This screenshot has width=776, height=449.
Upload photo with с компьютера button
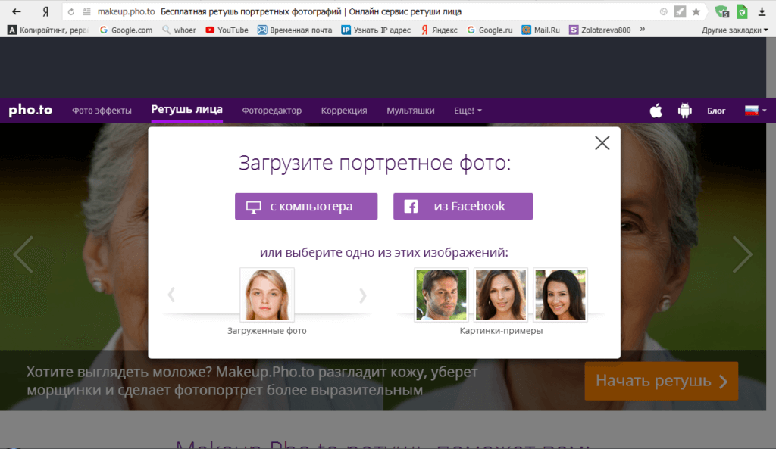coord(306,207)
